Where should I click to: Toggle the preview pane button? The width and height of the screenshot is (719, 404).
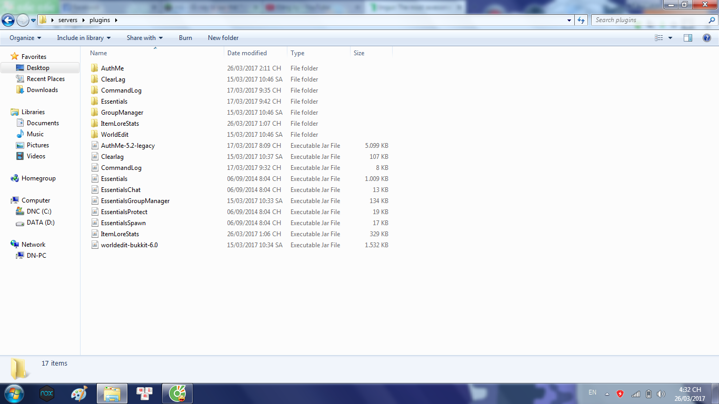pyautogui.click(x=688, y=38)
